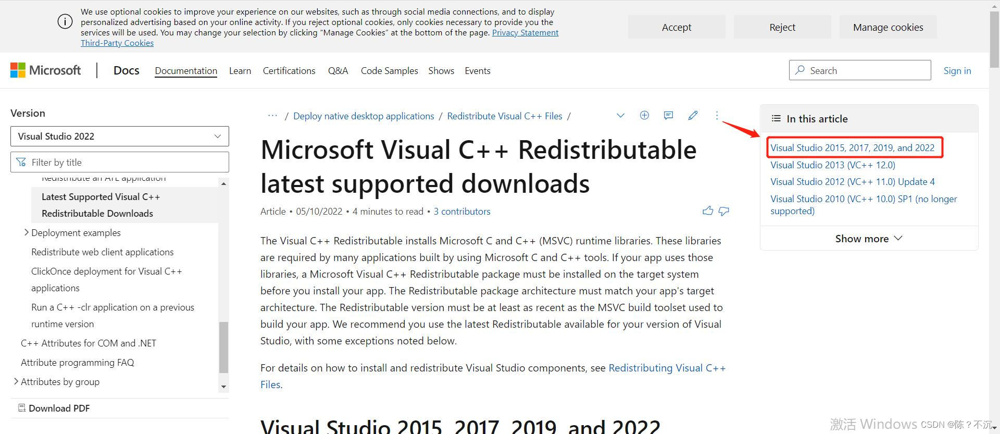Screen dimensions: 1000x434
Task: Expand the language chevron dropdown near breadcrumb
Action: pos(620,115)
